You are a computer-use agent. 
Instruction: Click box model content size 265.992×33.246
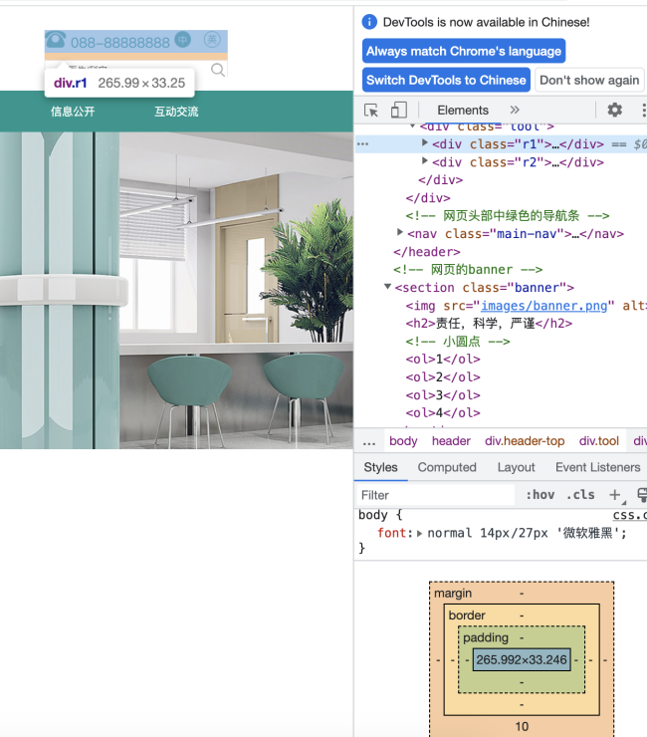[x=522, y=660]
